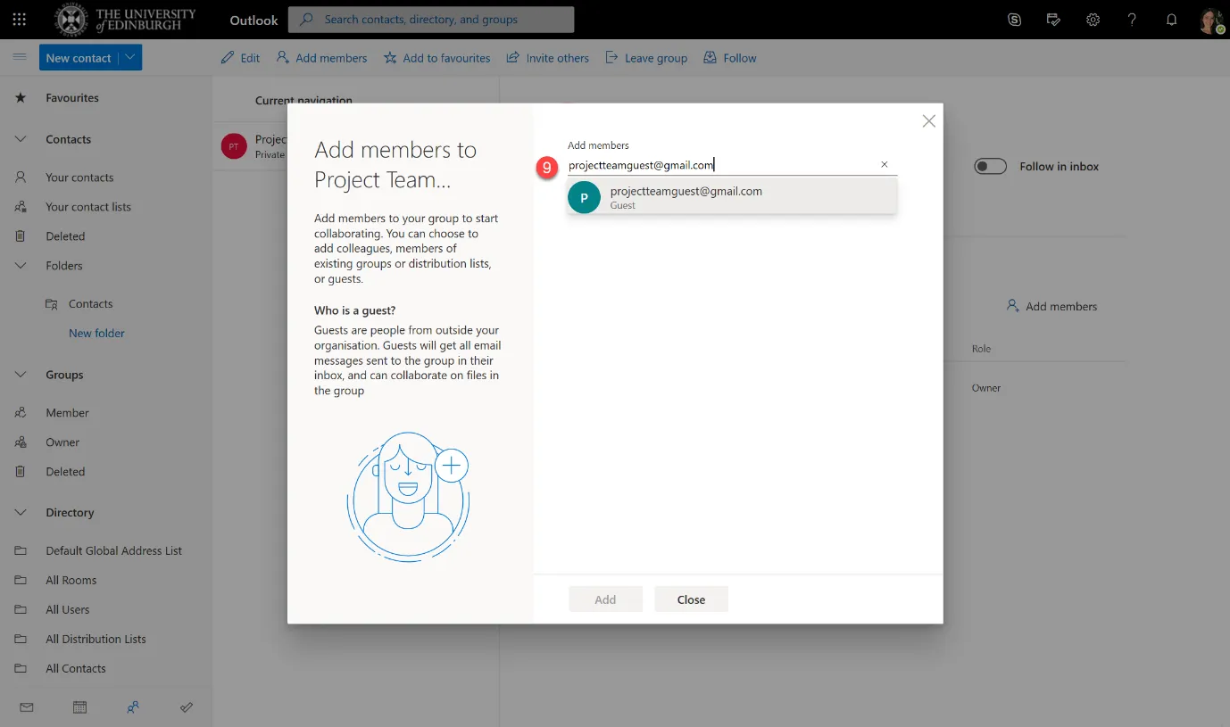Open Skype from the top bar icon
Screen dimensions: 1230x727
tap(1014, 18)
